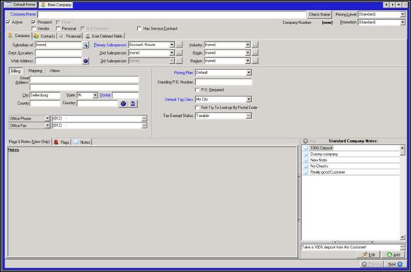Click the Default Tax Class link label

(x=180, y=100)
